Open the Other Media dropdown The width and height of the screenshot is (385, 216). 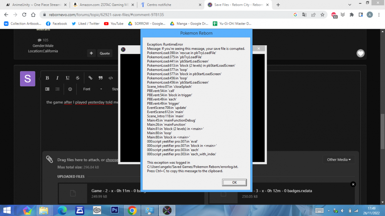tap(338, 160)
